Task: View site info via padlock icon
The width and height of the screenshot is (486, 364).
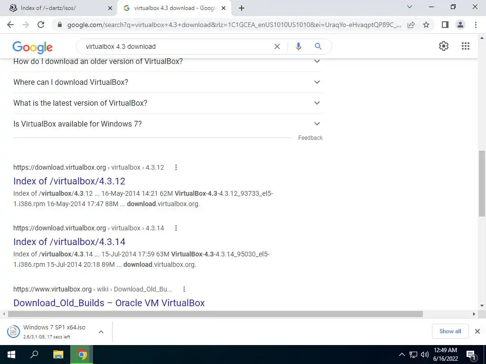Action: point(60,25)
